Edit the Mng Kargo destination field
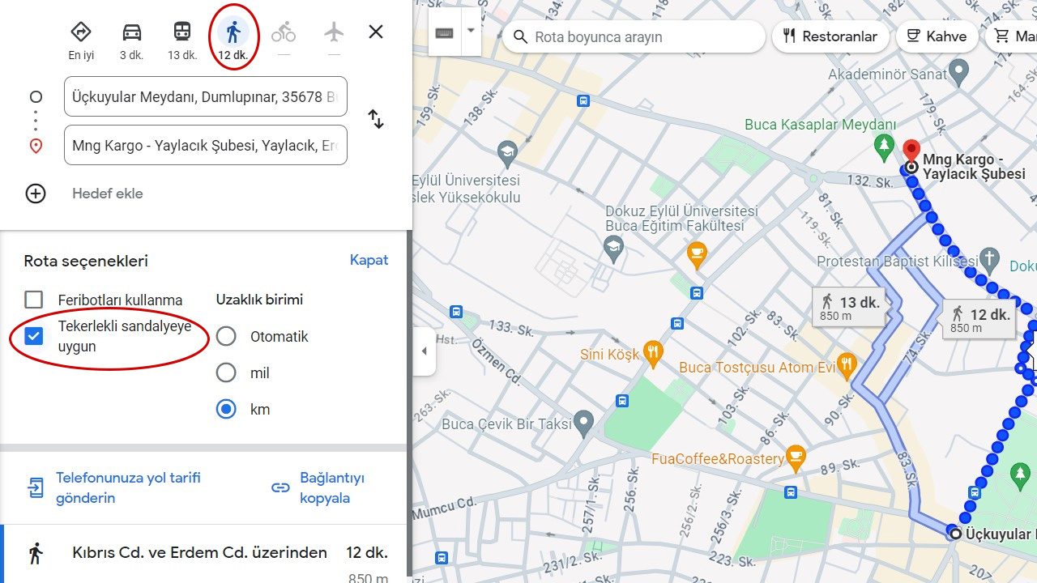The height and width of the screenshot is (583, 1037). click(206, 145)
